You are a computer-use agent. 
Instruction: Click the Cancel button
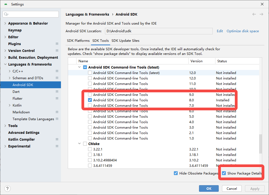232,188
